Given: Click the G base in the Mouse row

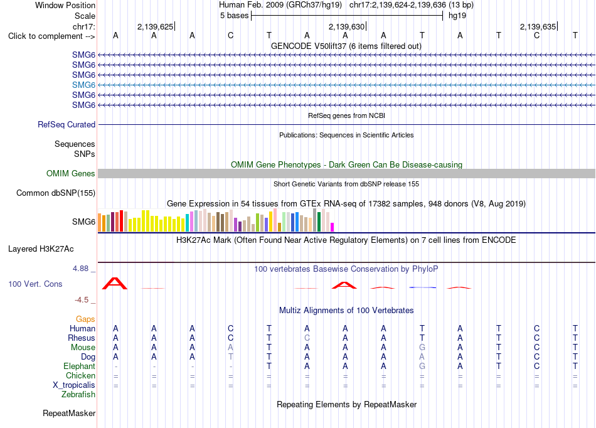Looking at the screenshot, I should click(x=422, y=348).
